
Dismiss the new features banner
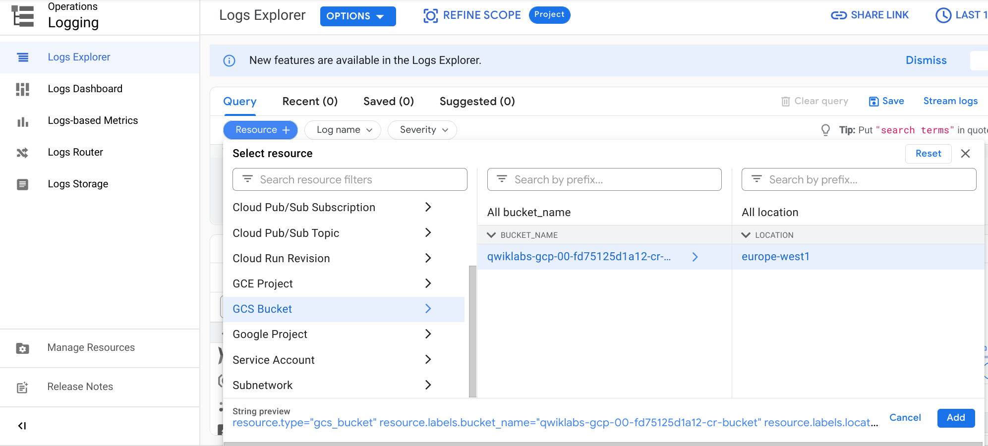[926, 60]
